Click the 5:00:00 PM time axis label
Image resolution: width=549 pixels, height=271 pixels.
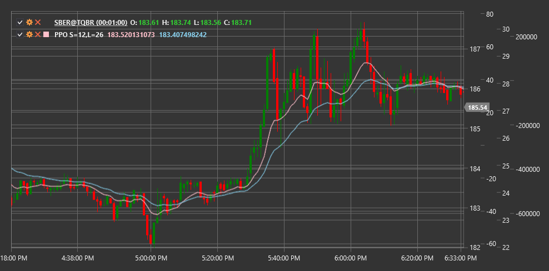(x=151, y=258)
